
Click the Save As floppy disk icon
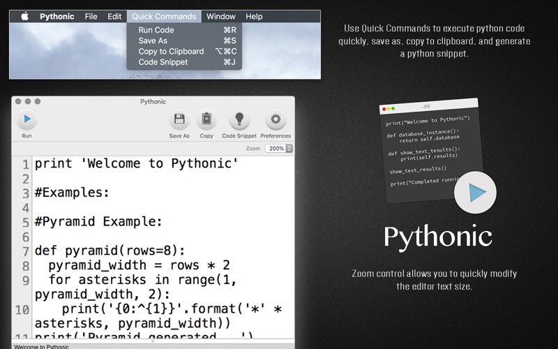(x=179, y=119)
